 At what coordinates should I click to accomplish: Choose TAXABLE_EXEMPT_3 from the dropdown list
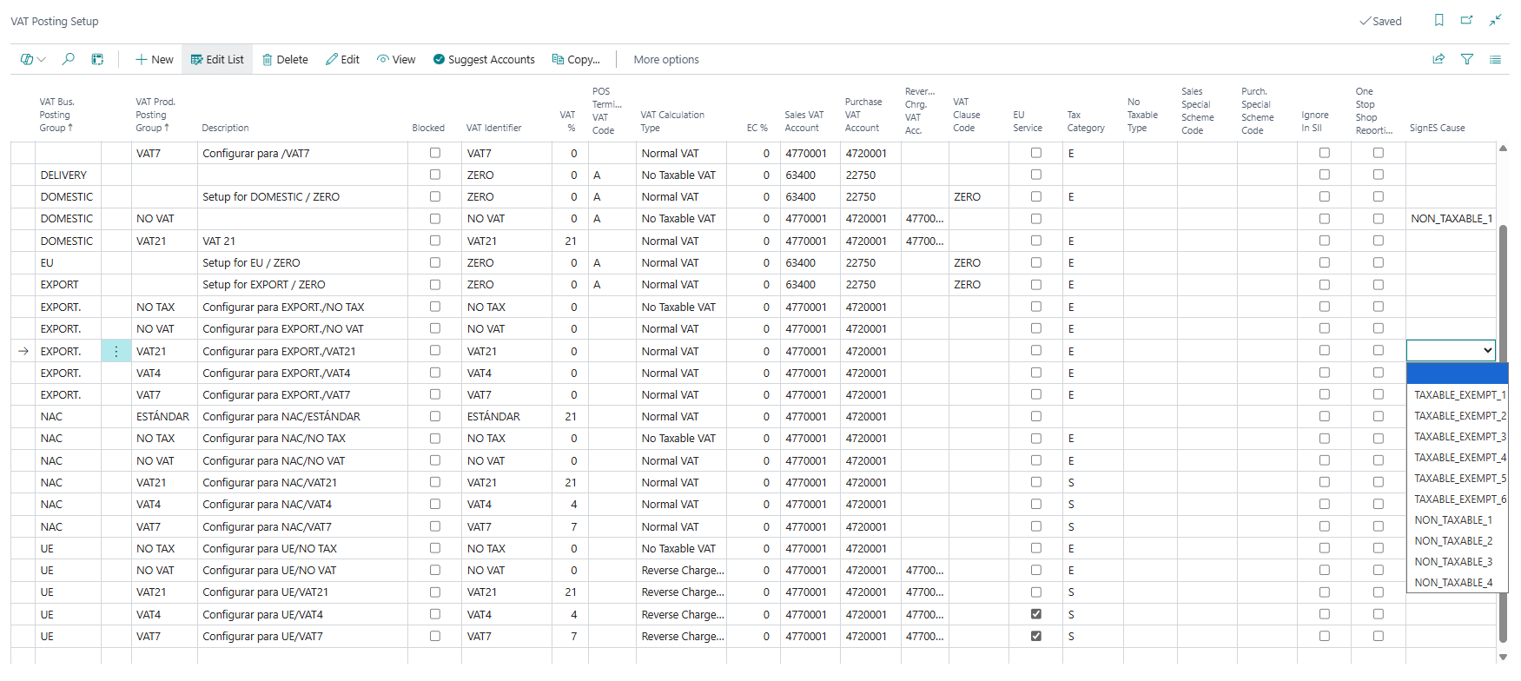click(x=1459, y=437)
